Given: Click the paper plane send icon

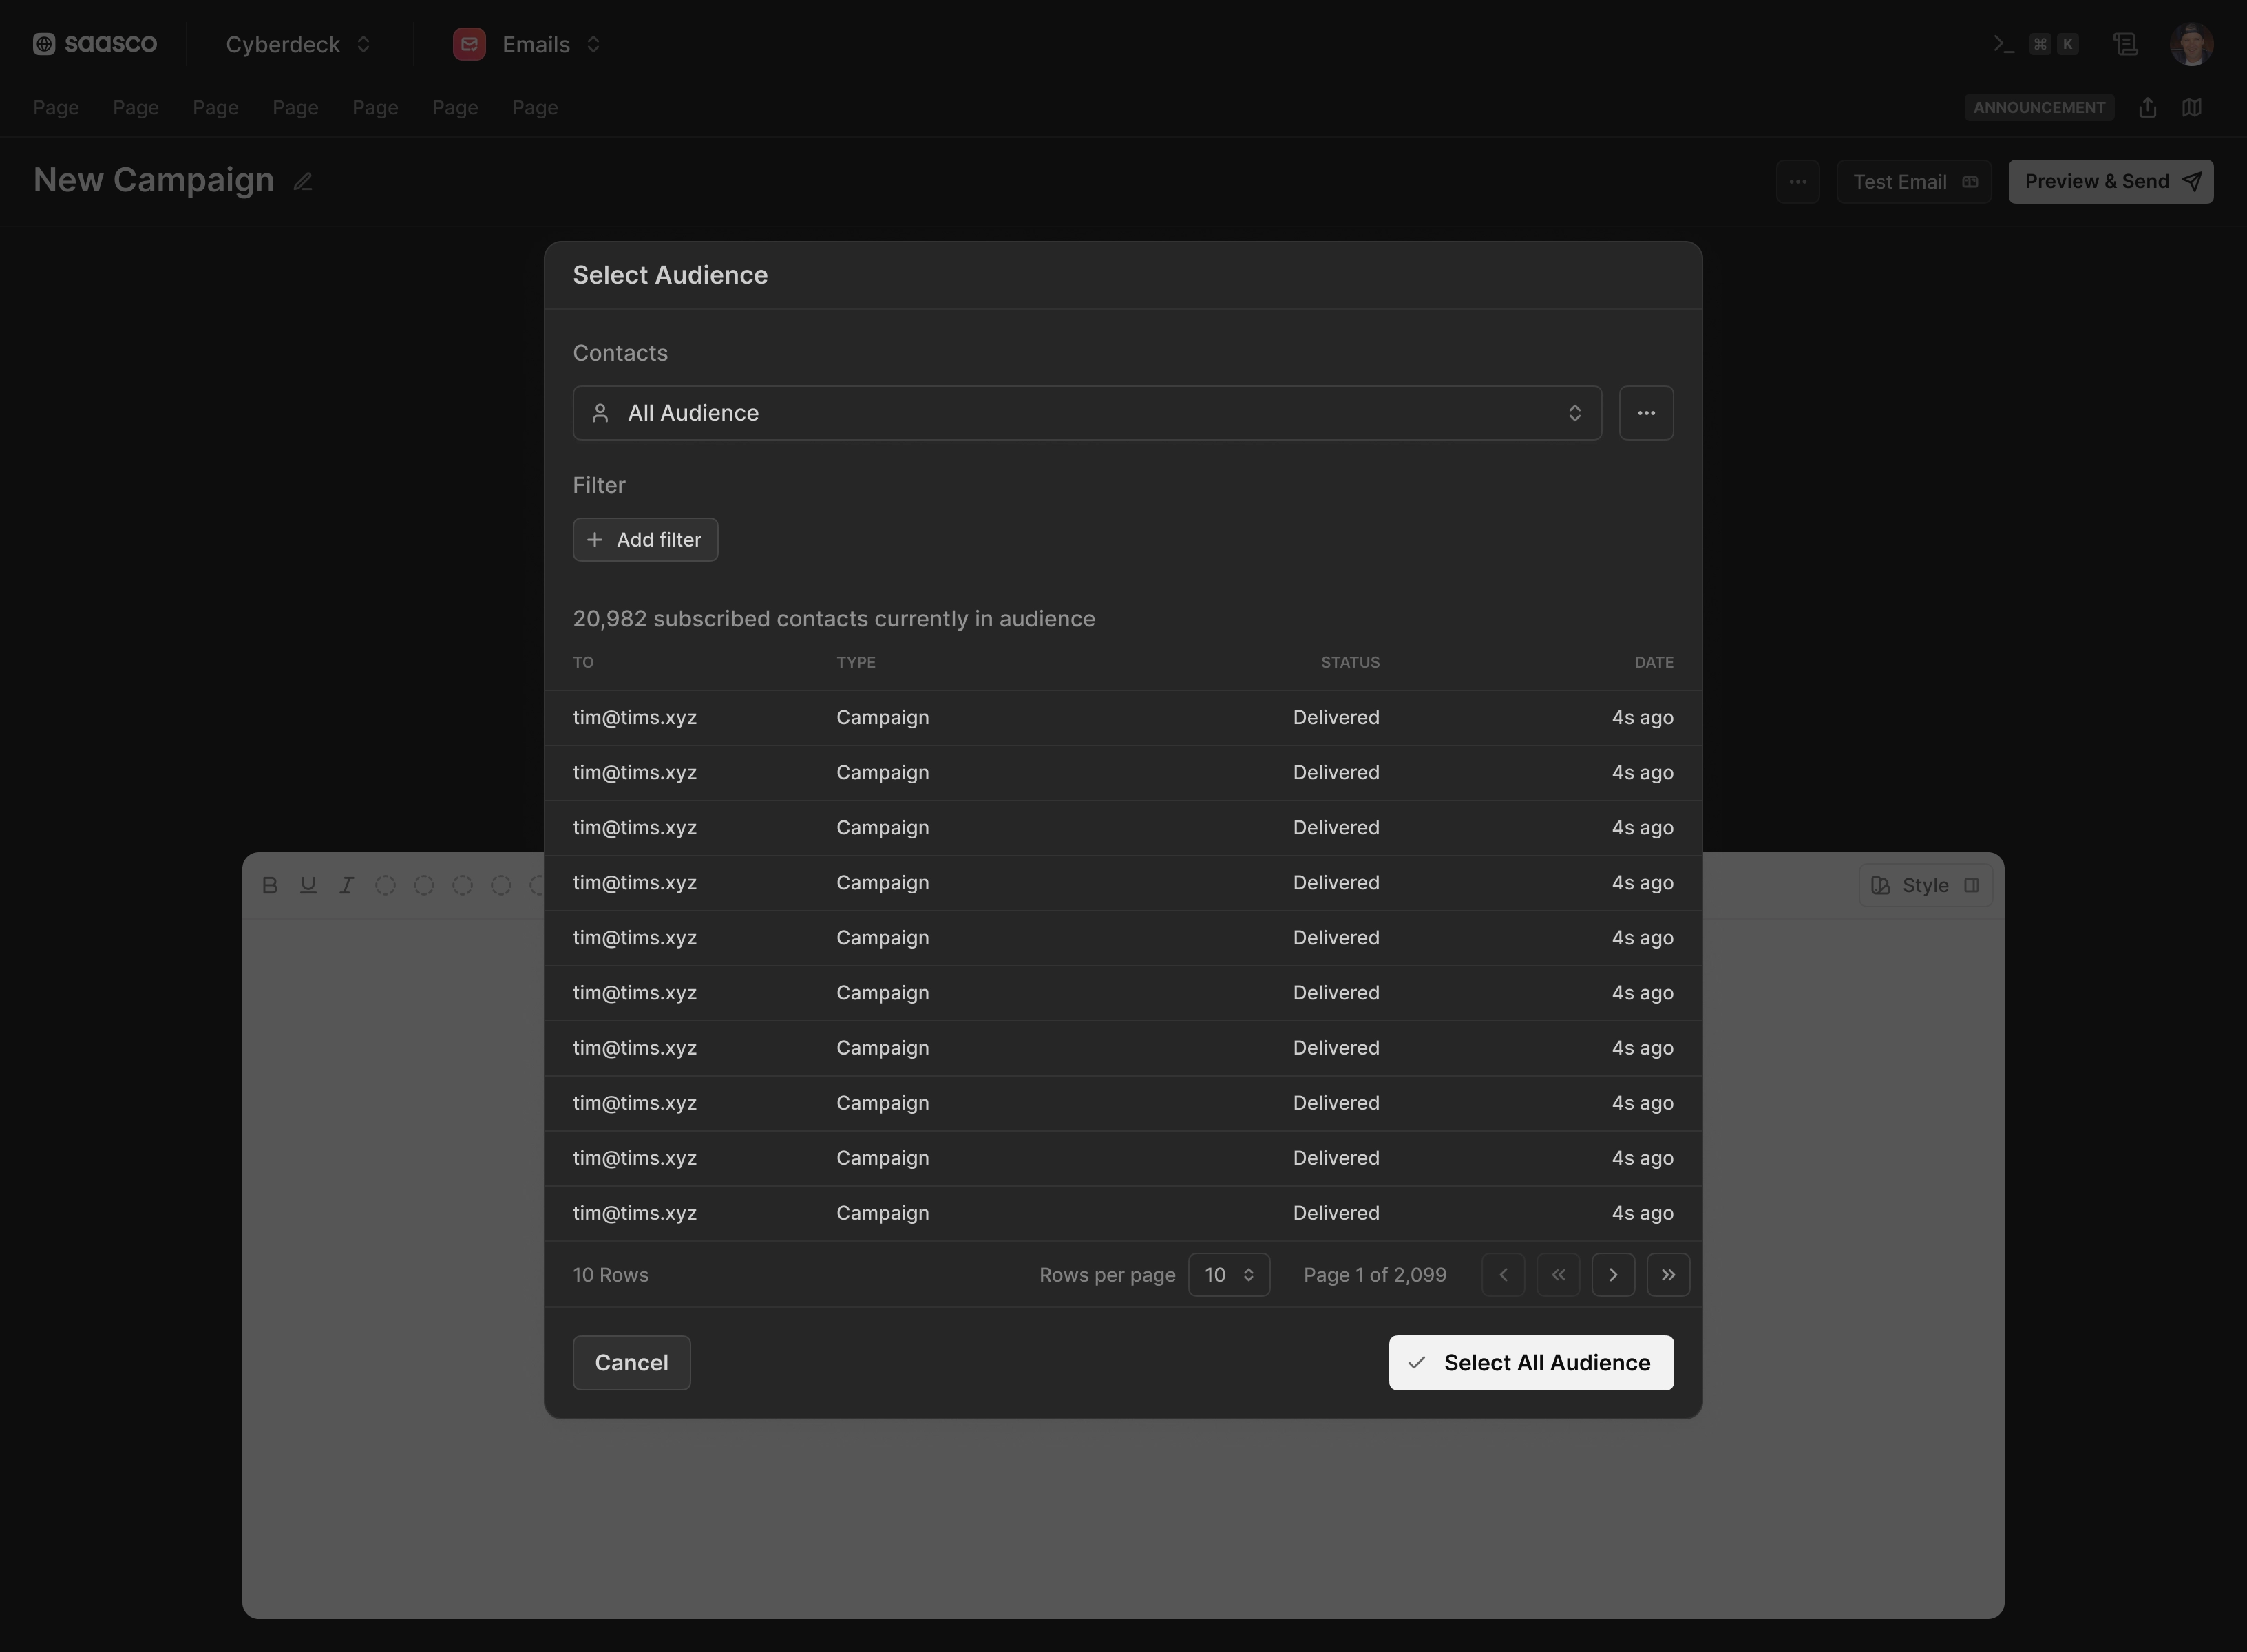Looking at the screenshot, I should coord(2191,182).
